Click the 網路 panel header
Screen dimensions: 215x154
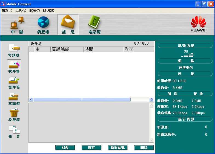tap(185, 61)
